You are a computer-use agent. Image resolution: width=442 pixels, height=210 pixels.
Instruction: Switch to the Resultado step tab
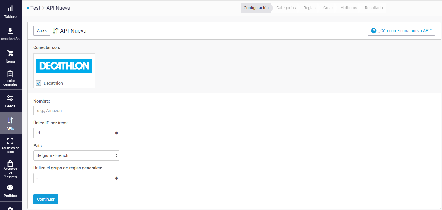click(x=374, y=8)
